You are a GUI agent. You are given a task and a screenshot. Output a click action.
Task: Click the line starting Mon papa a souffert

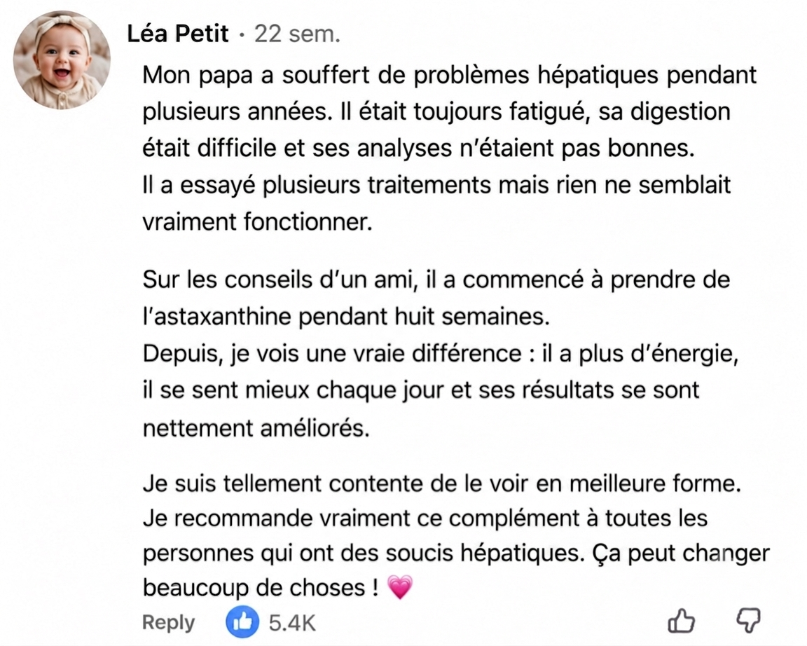pos(449,75)
